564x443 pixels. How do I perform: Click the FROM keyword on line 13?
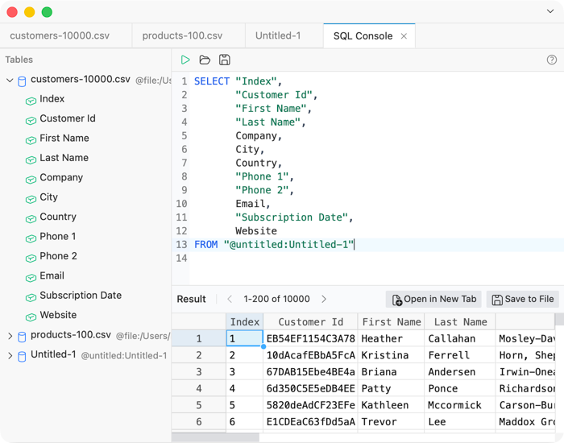tap(206, 245)
